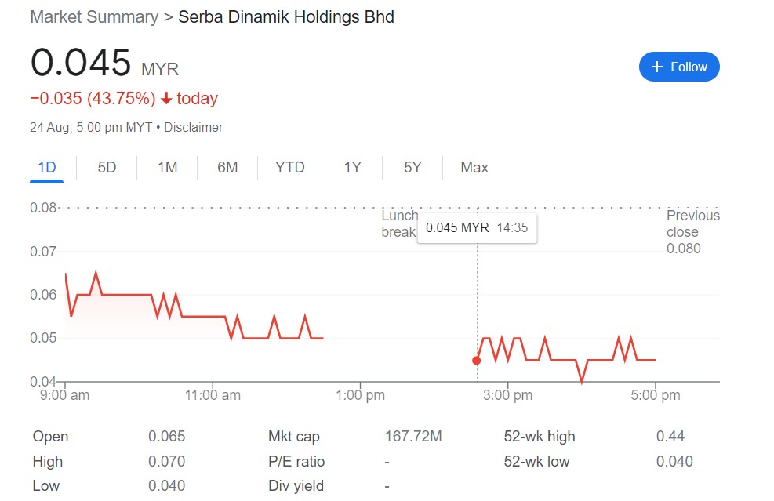Click the red down arrow beside today
This screenshot has width=774, height=501.
167,99
